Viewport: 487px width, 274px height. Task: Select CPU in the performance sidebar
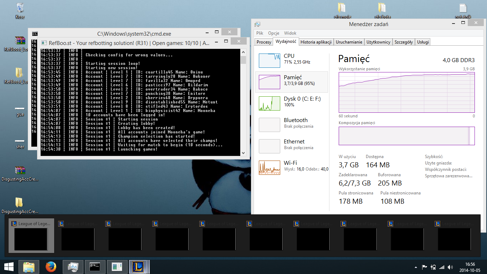[292, 60]
